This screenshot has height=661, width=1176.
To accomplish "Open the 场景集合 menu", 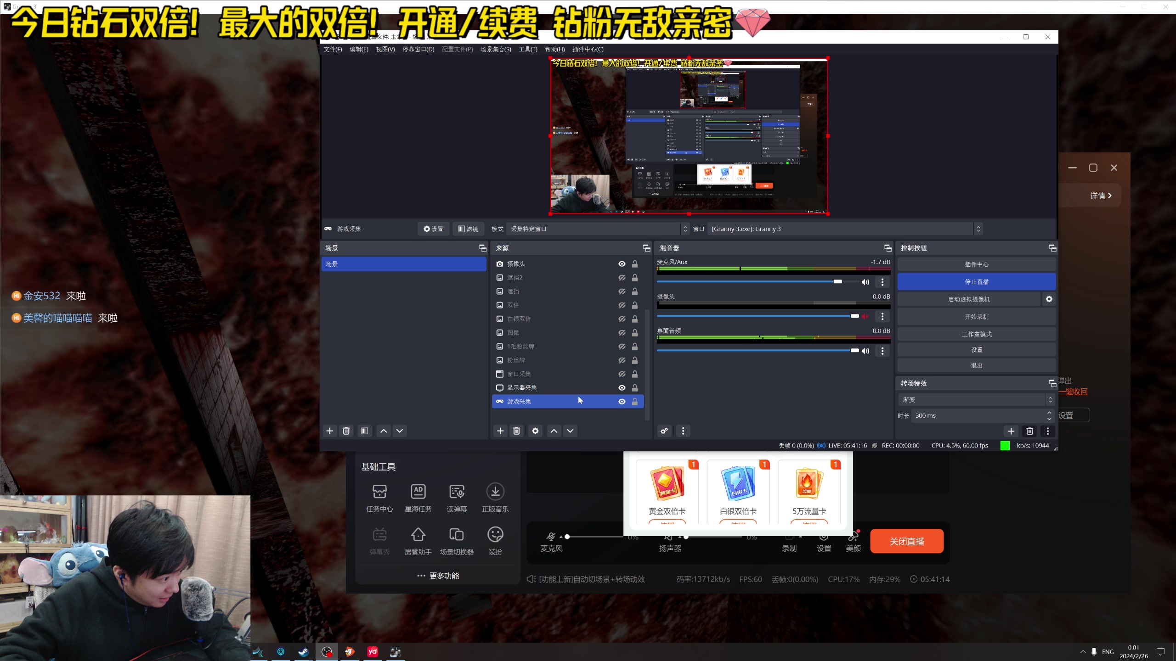I will click(496, 50).
